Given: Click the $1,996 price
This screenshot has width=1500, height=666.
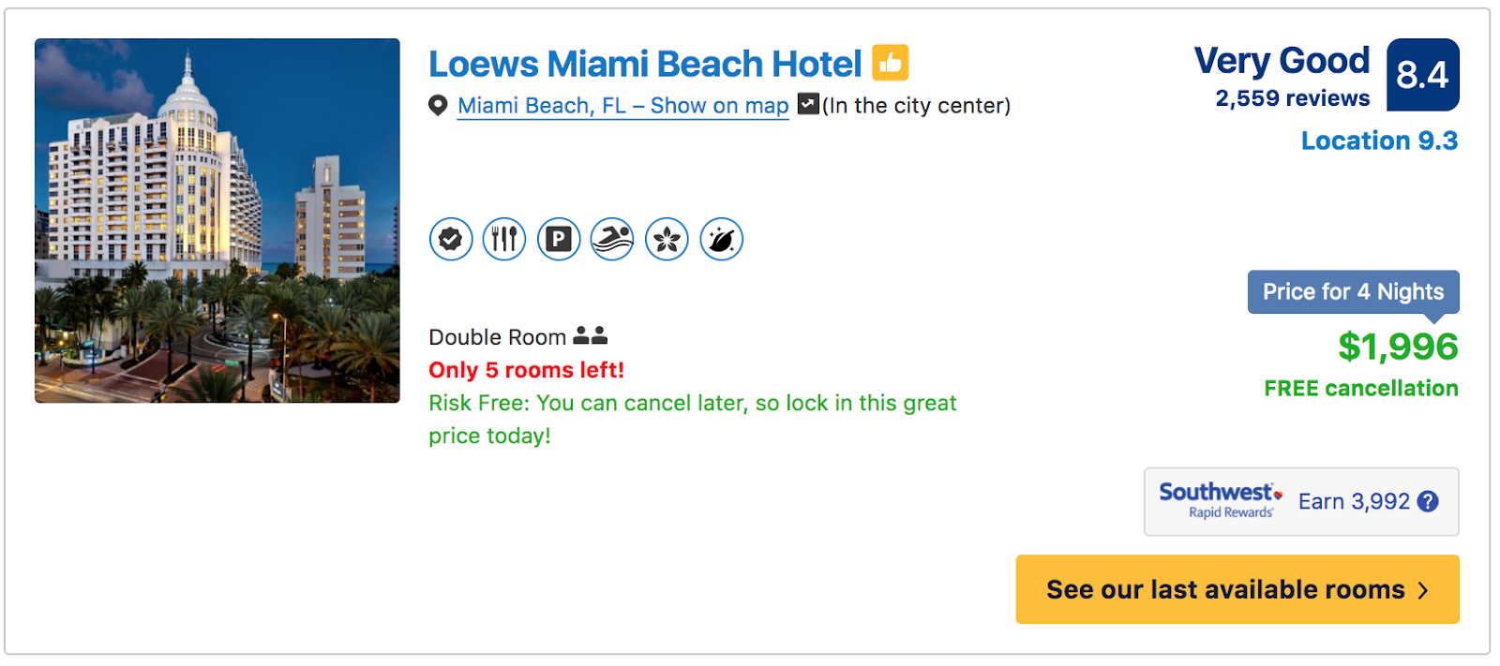Looking at the screenshot, I should point(1397,347).
